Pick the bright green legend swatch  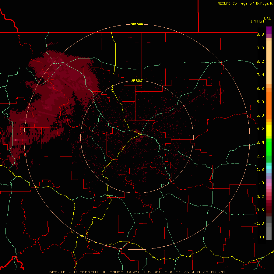pos(269,147)
